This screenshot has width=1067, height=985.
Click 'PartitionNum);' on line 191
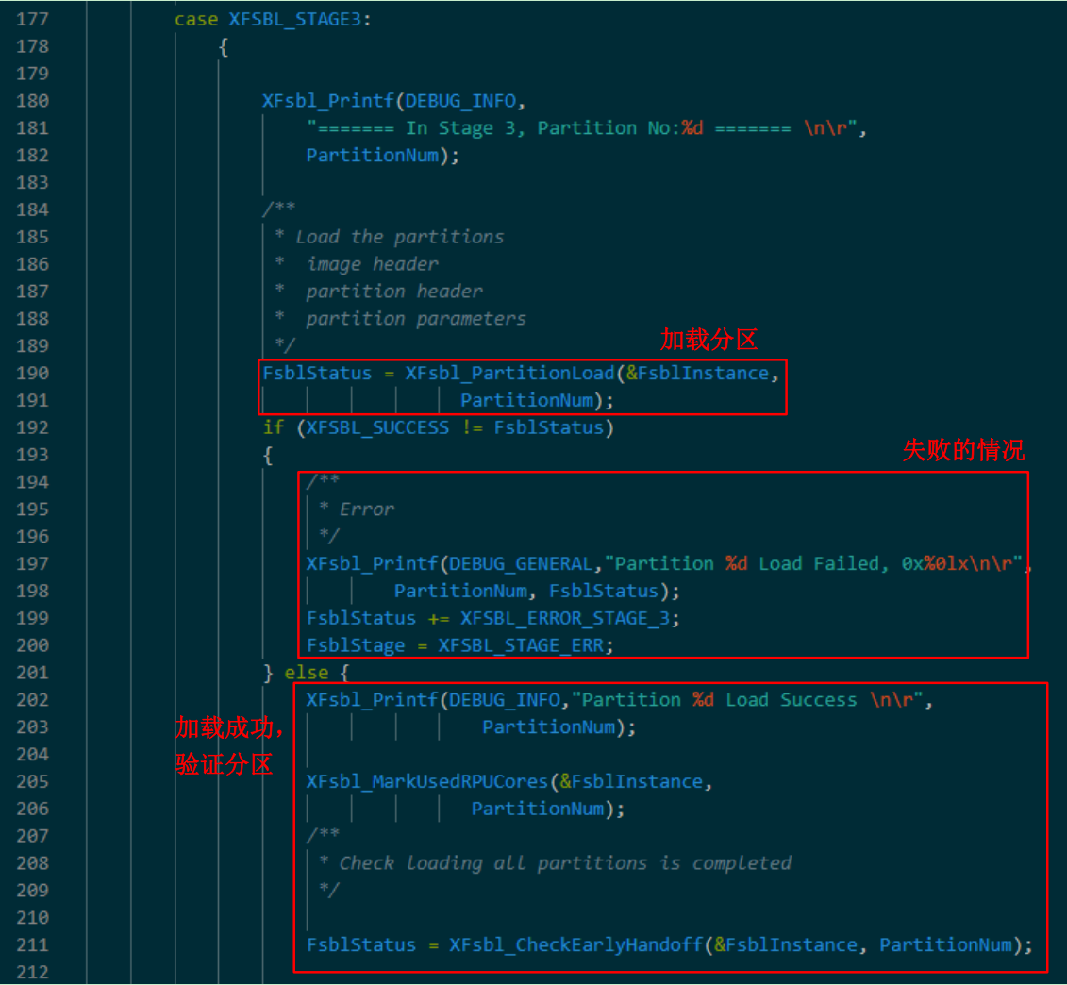click(537, 400)
